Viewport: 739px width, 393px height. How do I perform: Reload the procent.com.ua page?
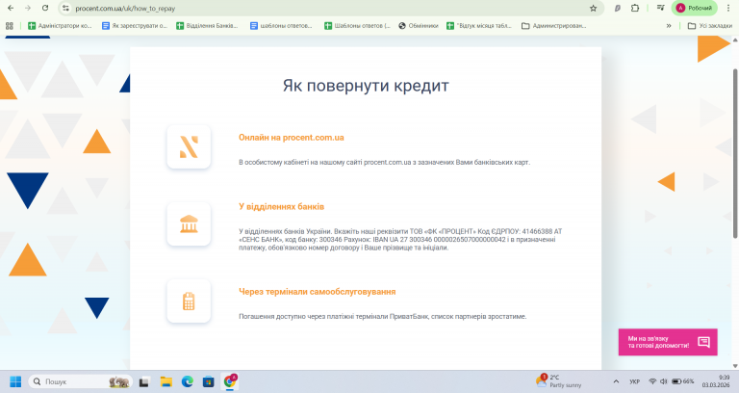pyautogui.click(x=45, y=8)
